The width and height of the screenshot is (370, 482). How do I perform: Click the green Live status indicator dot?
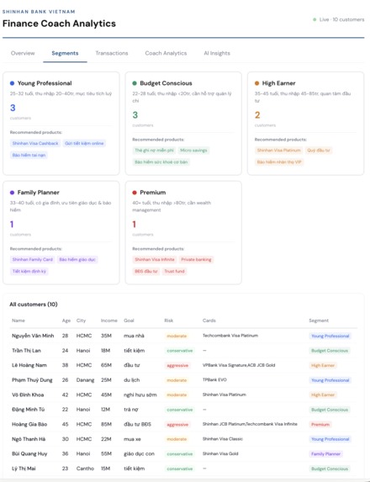pos(314,19)
